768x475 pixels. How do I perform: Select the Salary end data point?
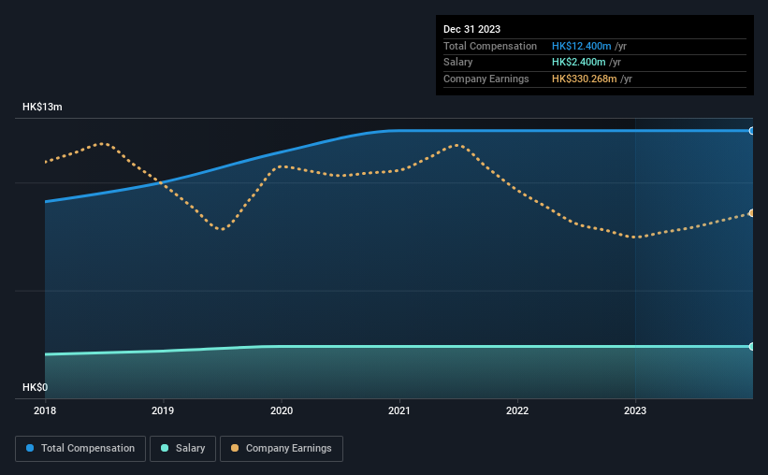tap(751, 346)
